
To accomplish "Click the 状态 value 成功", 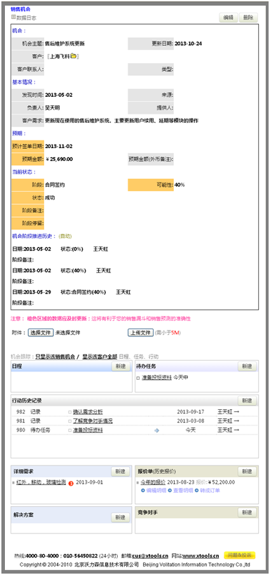I will click(50, 198).
